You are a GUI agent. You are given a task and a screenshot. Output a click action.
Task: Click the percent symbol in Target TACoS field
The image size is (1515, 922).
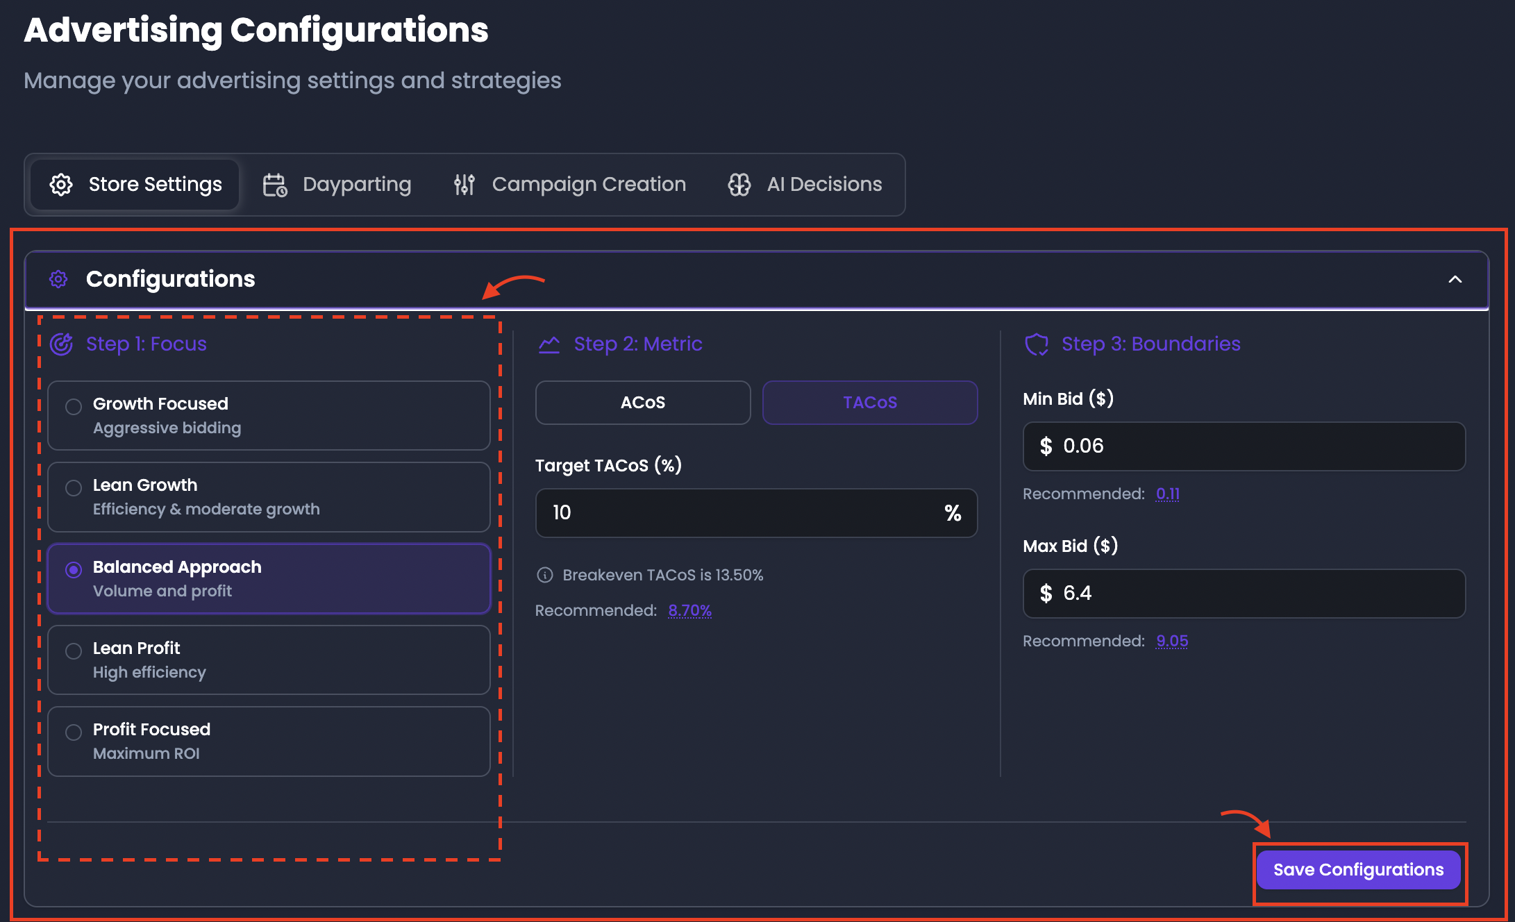[953, 513]
